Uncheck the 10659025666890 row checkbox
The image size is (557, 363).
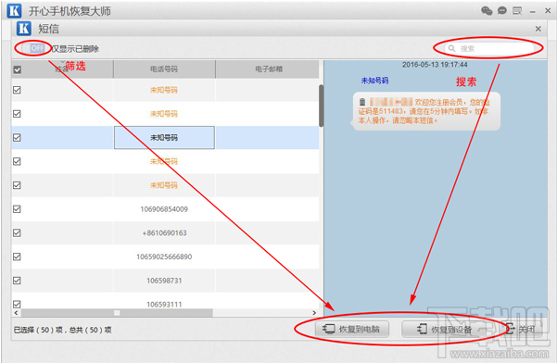pyautogui.click(x=17, y=257)
